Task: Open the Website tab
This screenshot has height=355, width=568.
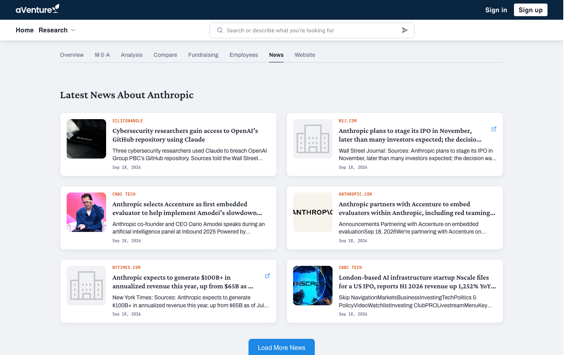Action: (x=305, y=55)
